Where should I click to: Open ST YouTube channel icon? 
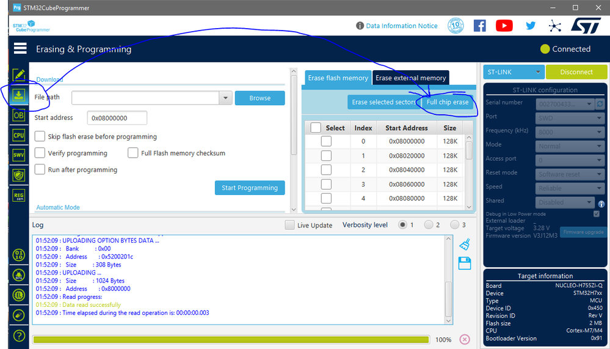(x=504, y=26)
